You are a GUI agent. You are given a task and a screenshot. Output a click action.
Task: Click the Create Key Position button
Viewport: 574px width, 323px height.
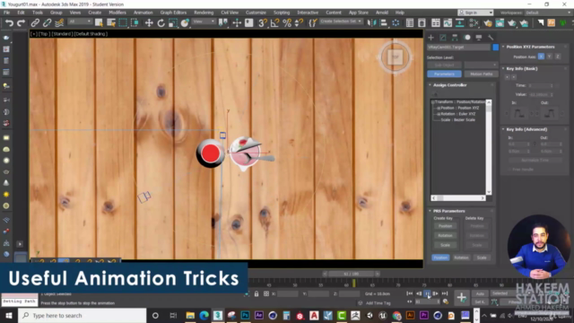click(445, 226)
